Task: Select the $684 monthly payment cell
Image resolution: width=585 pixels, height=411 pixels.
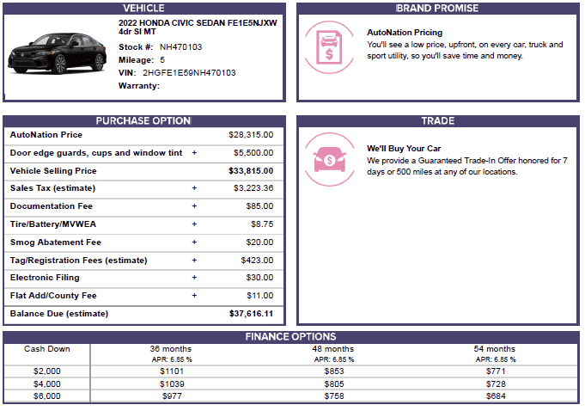Action: pyautogui.click(x=494, y=396)
